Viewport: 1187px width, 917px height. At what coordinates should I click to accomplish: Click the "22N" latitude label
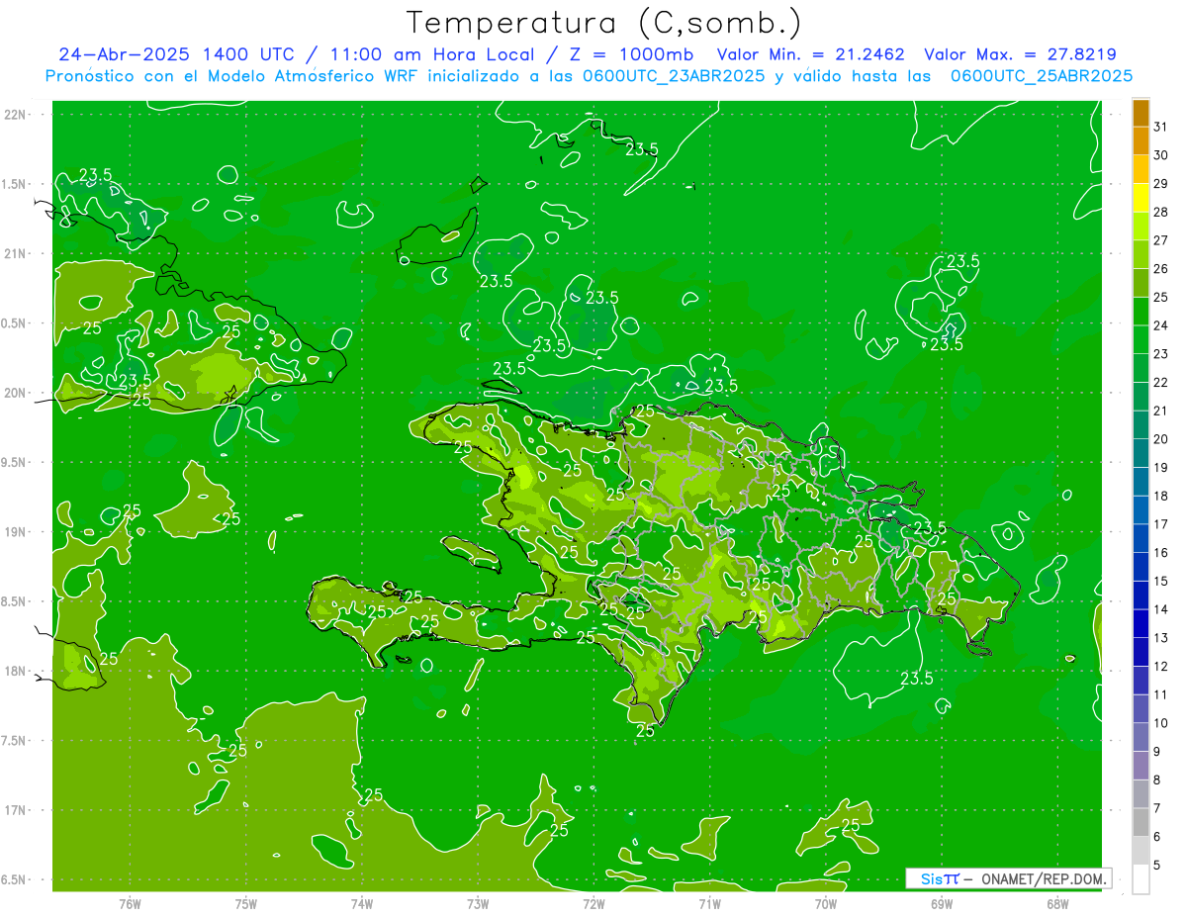tap(16, 114)
